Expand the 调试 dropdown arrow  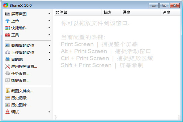49,112
